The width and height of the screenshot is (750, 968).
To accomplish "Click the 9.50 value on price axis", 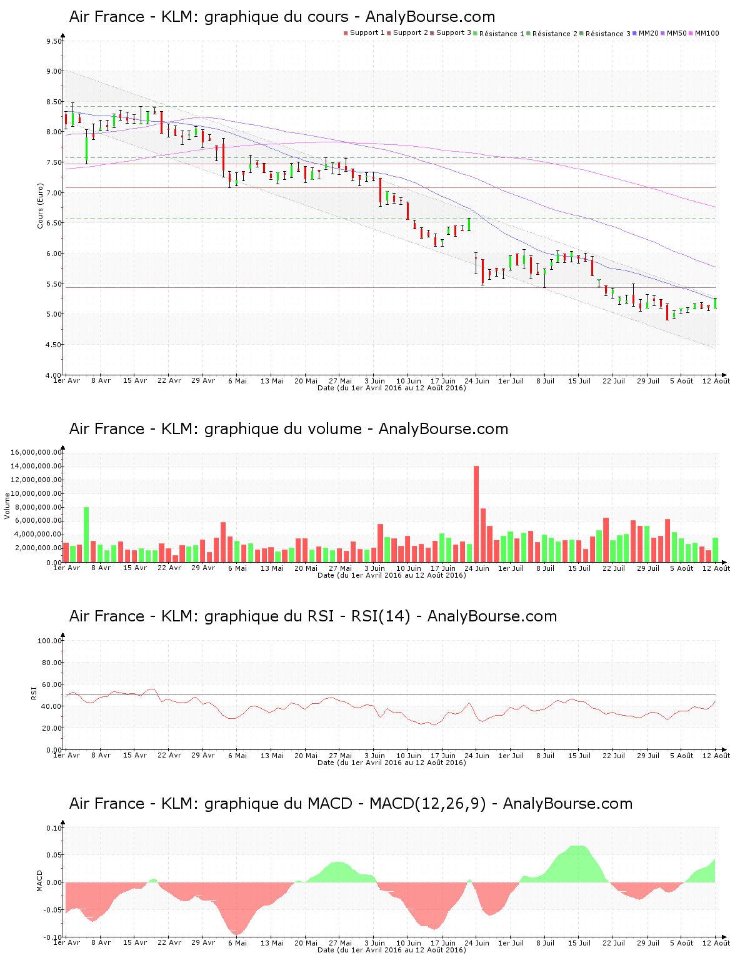I will coord(54,41).
